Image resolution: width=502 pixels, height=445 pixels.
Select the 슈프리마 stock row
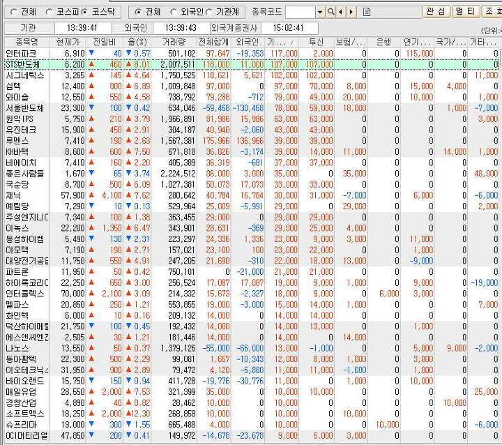point(251,425)
